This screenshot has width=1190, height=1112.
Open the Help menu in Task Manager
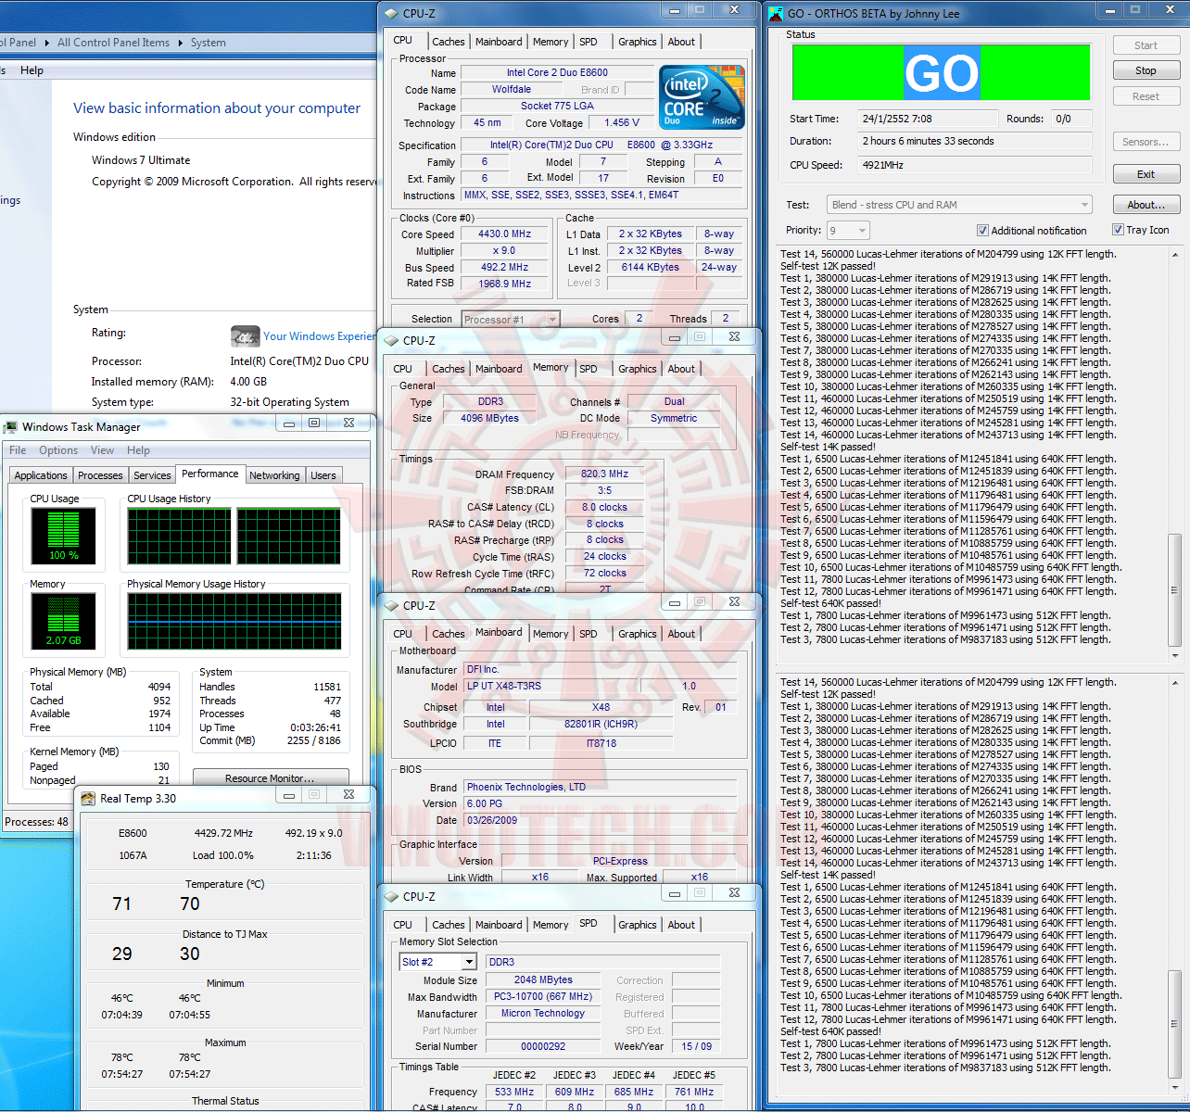pos(138,450)
